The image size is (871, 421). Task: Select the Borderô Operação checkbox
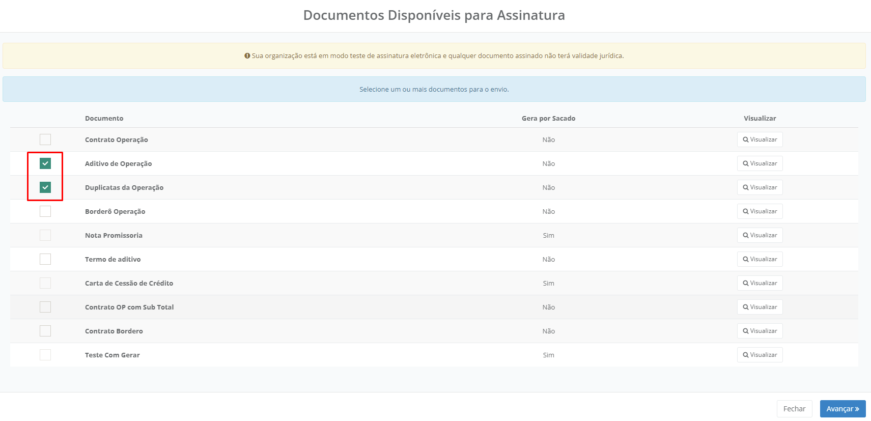pos(45,211)
